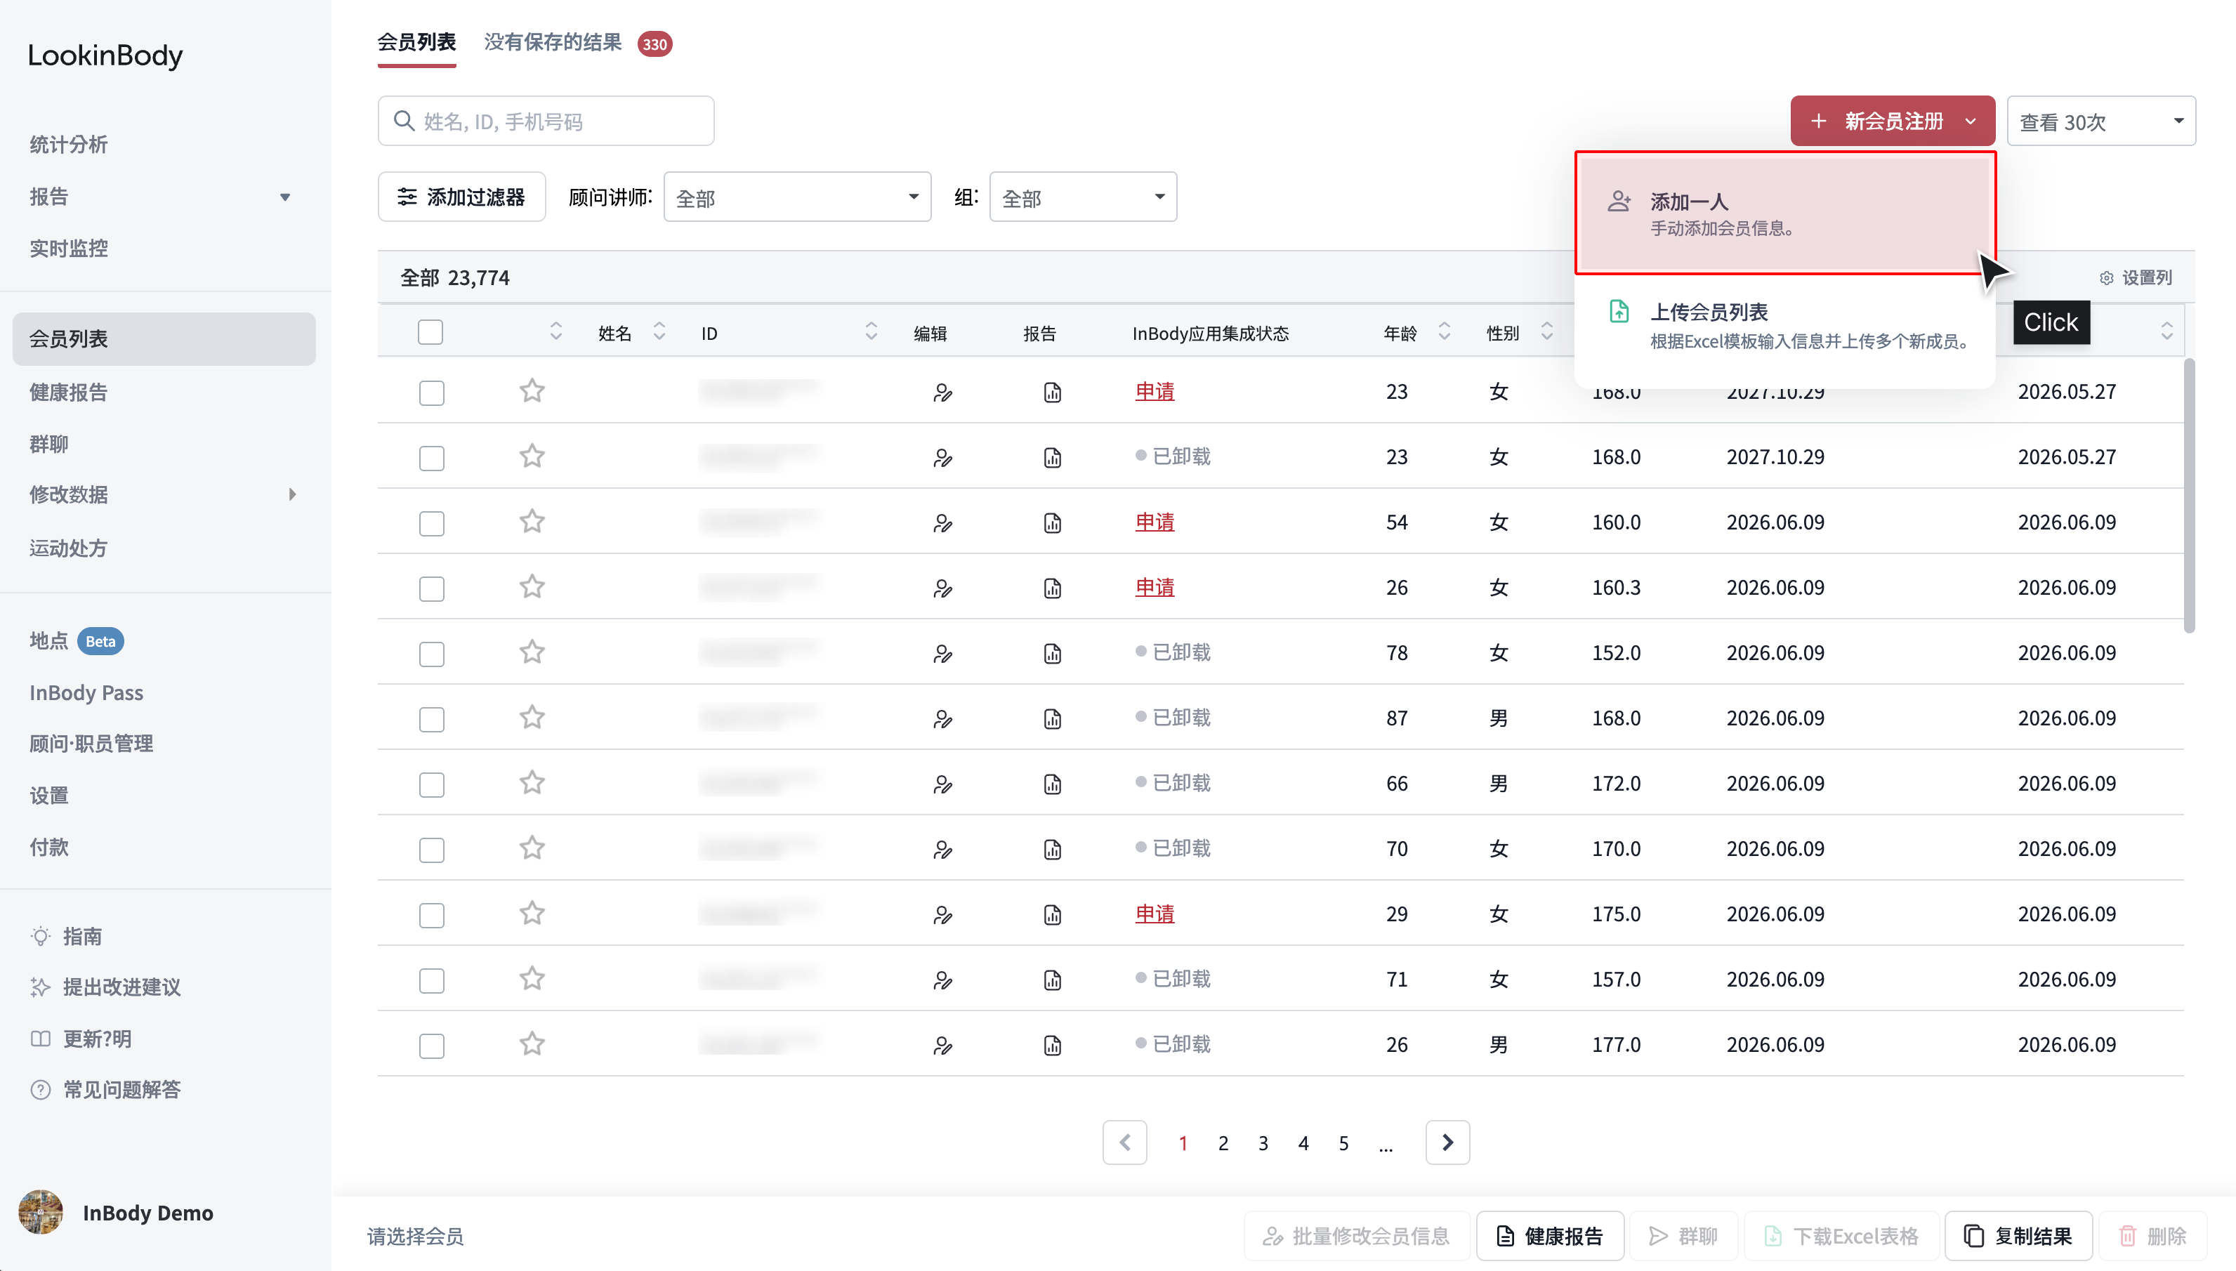The height and width of the screenshot is (1271, 2236).
Task: Click the add-person icon in 添加一人
Action: 1619,202
